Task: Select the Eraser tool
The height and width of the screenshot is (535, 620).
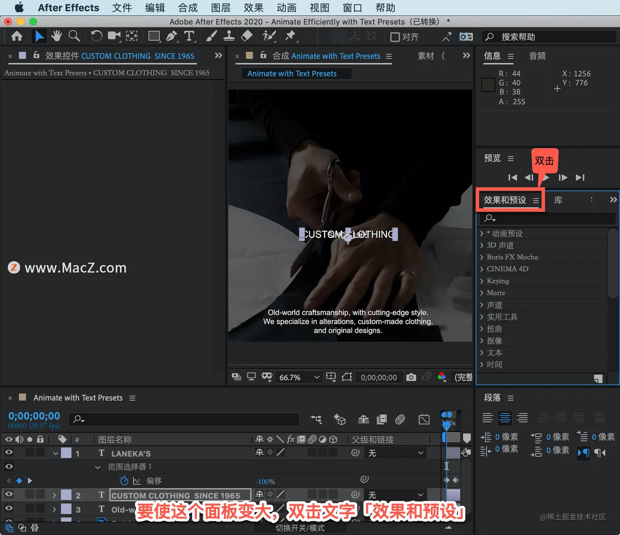Action: pos(246,36)
